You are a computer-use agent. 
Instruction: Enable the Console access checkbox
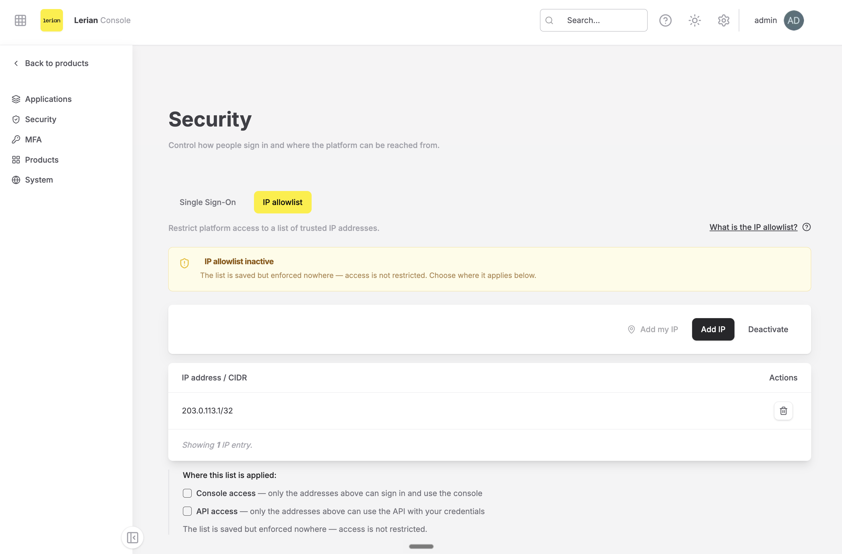pyautogui.click(x=187, y=493)
